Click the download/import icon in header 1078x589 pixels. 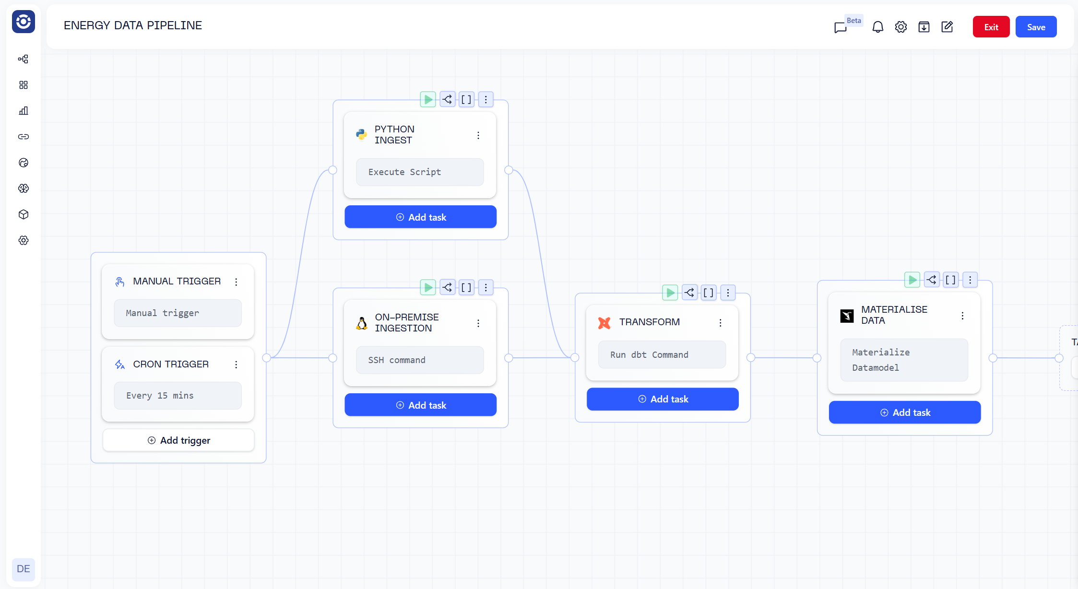pos(924,27)
